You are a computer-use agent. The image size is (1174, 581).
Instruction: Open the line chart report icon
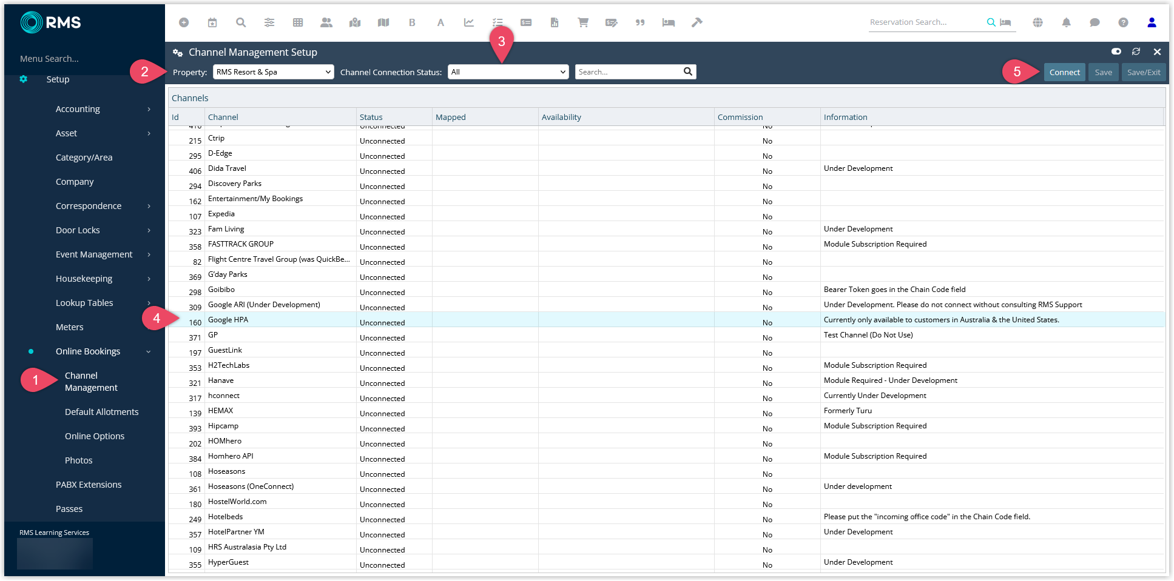(x=469, y=22)
